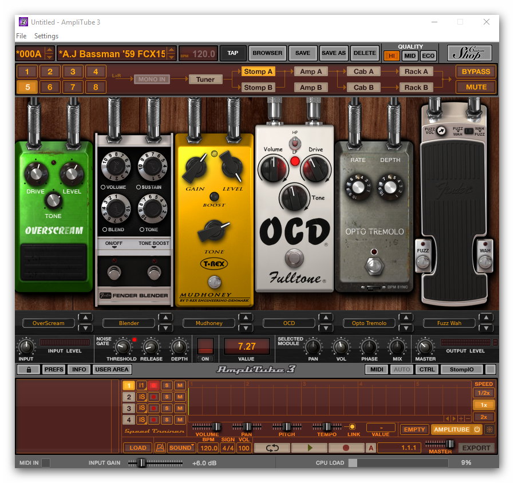
Task: Switch to the Rack A section
Action: tap(416, 72)
